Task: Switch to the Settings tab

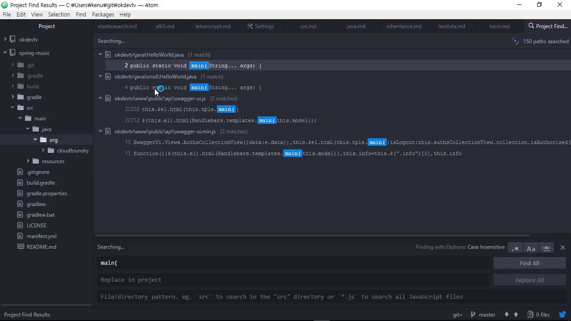Action: (x=261, y=26)
